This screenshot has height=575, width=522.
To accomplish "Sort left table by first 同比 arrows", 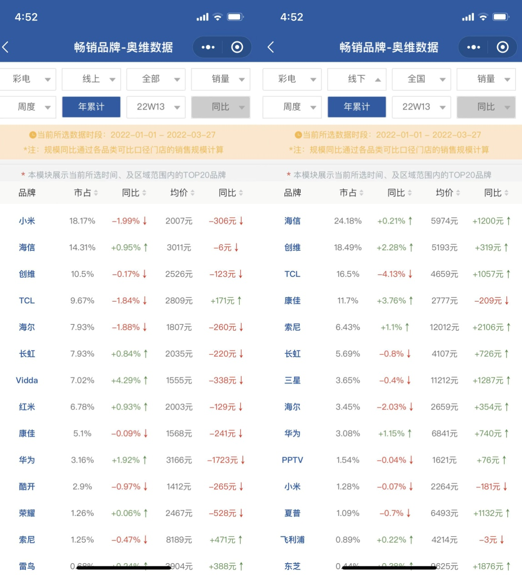I will 144,193.
